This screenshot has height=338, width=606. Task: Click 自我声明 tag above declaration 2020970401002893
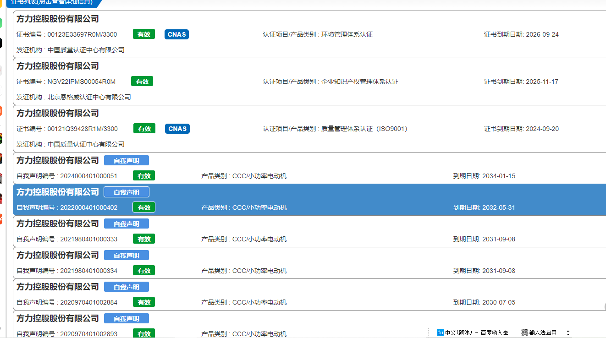127,319
